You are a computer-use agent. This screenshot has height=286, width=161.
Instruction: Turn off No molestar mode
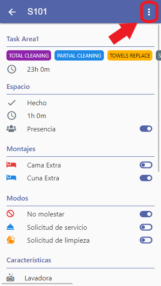[146, 214]
